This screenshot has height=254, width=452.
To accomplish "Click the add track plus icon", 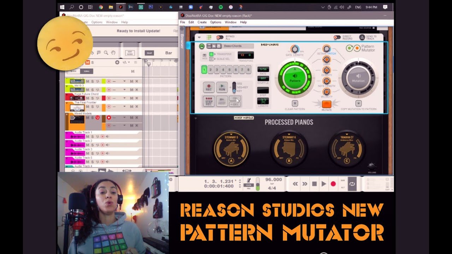I will (x=117, y=62).
